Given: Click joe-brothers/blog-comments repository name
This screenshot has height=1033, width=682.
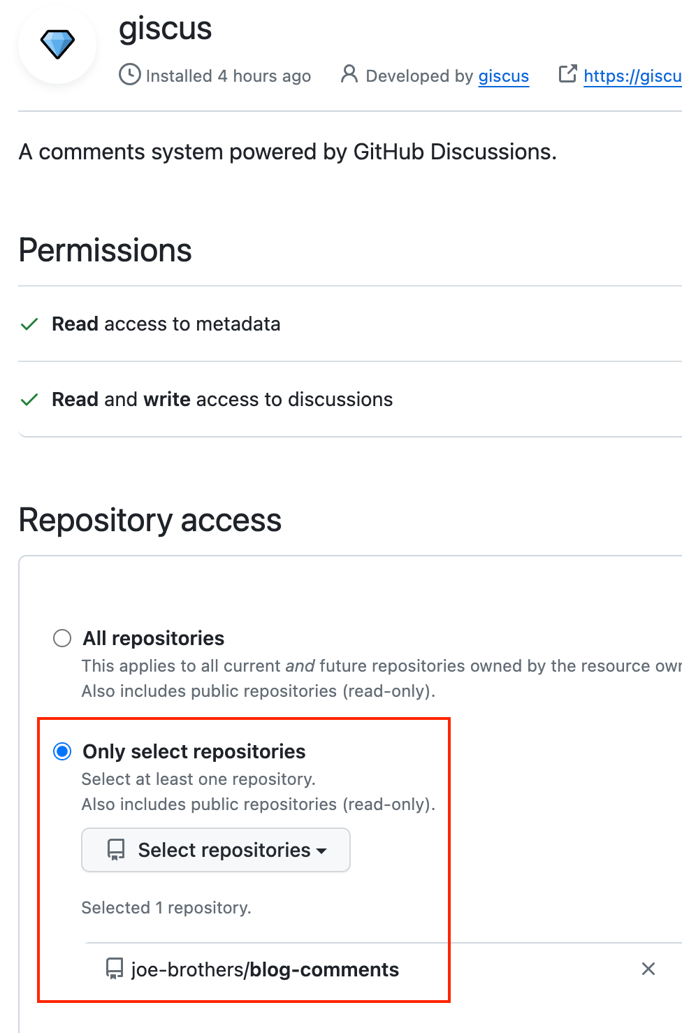Looking at the screenshot, I should pyautogui.click(x=265, y=969).
